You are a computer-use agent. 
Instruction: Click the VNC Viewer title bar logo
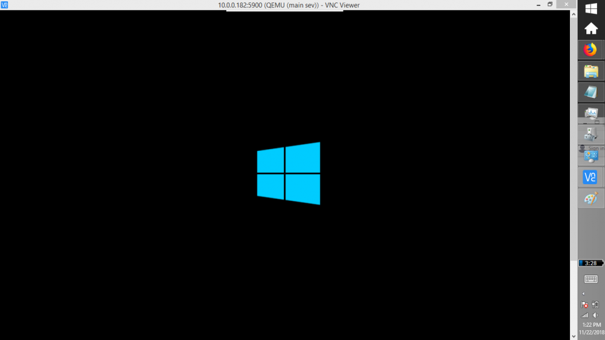click(x=4, y=5)
